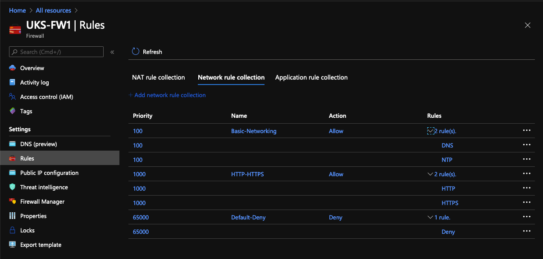Screen dimensions: 543x259
Task: Click priority 1000 in the HTTP-HTTPS row
Action: (139, 174)
